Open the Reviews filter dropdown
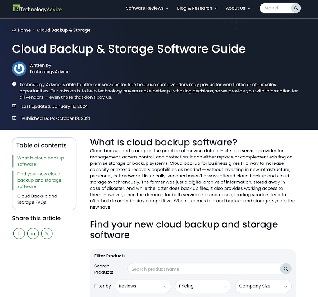318x297 pixels. 143,286
